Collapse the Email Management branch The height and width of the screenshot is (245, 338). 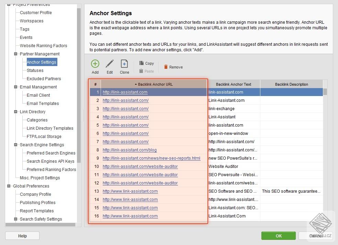pyautogui.click(x=15, y=87)
